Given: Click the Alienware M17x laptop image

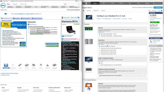Looking at the screenshot, I should (x=70, y=29).
